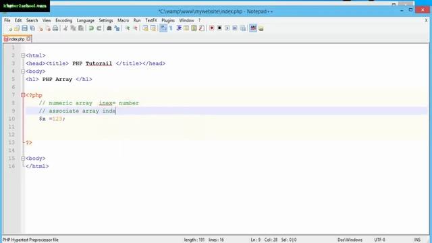Screen dimensions: 432x243
Task: Collapse the <body> fold marker on line 15
Action: 23,159
